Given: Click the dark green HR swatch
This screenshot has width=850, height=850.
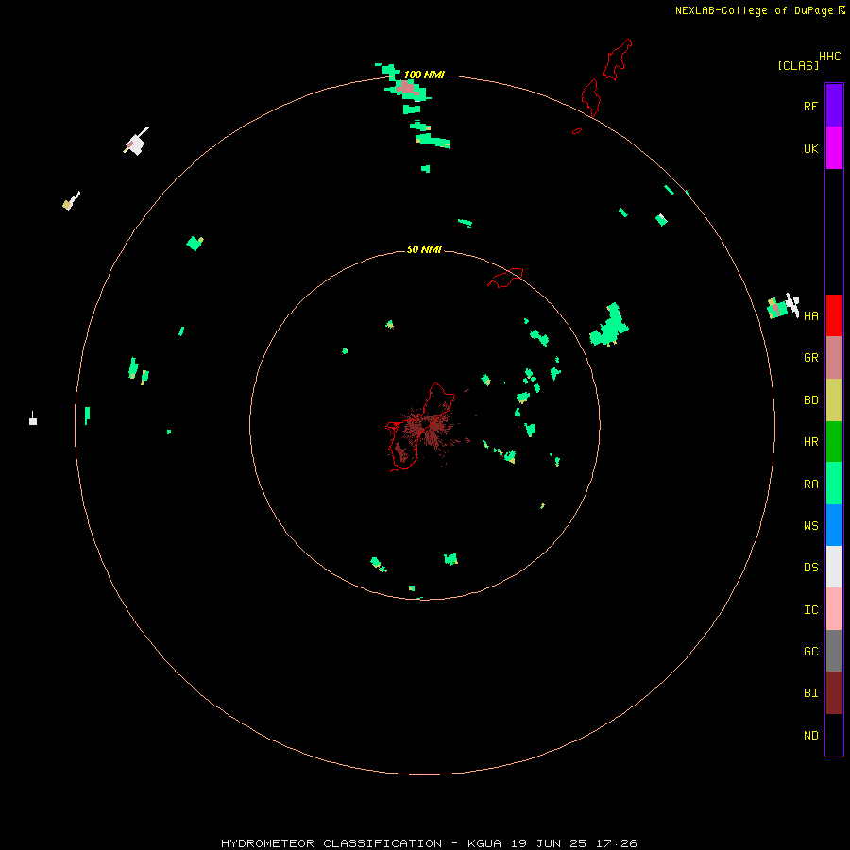Looking at the screenshot, I should (x=834, y=441).
